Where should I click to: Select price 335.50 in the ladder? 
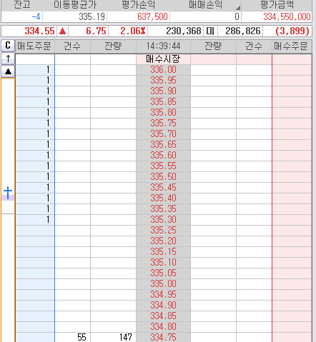point(163,177)
